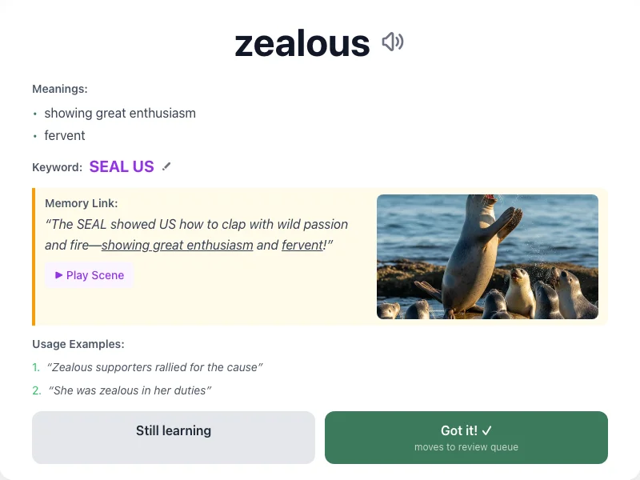640x480 pixels.
Task: Edit the keyword using the pencil icon
Action: pyautogui.click(x=166, y=166)
